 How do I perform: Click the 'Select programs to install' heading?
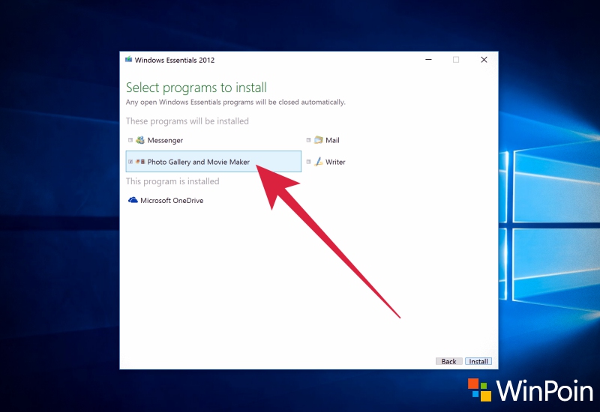(x=196, y=88)
